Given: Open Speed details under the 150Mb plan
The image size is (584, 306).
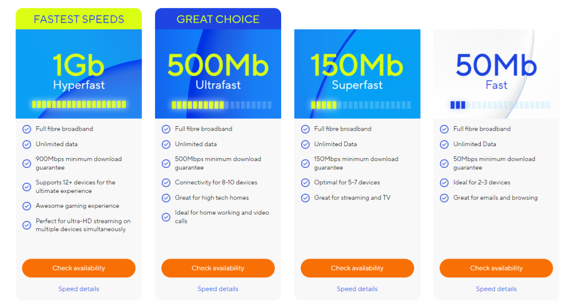Looking at the screenshot, I should pyautogui.click(x=357, y=289).
